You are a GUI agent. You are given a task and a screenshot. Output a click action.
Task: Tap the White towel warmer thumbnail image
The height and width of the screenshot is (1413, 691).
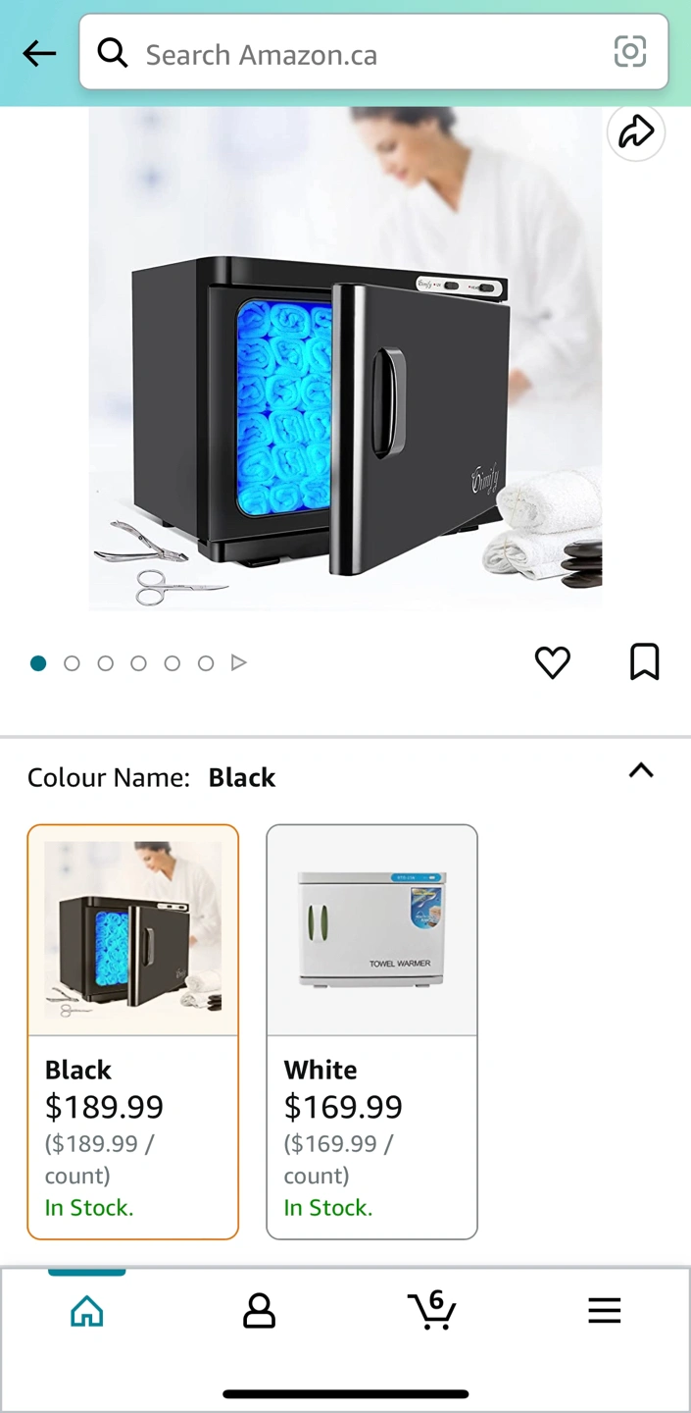(372, 930)
